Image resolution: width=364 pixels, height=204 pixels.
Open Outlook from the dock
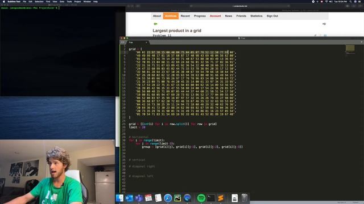click(129, 198)
